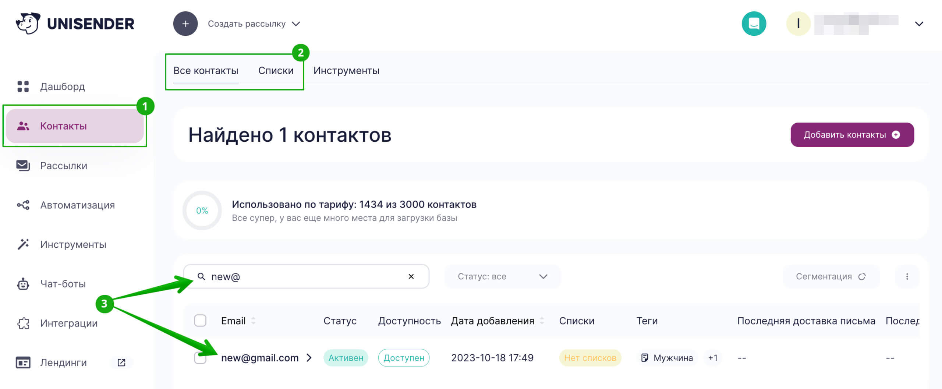Screen dimensions: 942x389
Task: Open Контакты in sidebar
Action: 74,126
